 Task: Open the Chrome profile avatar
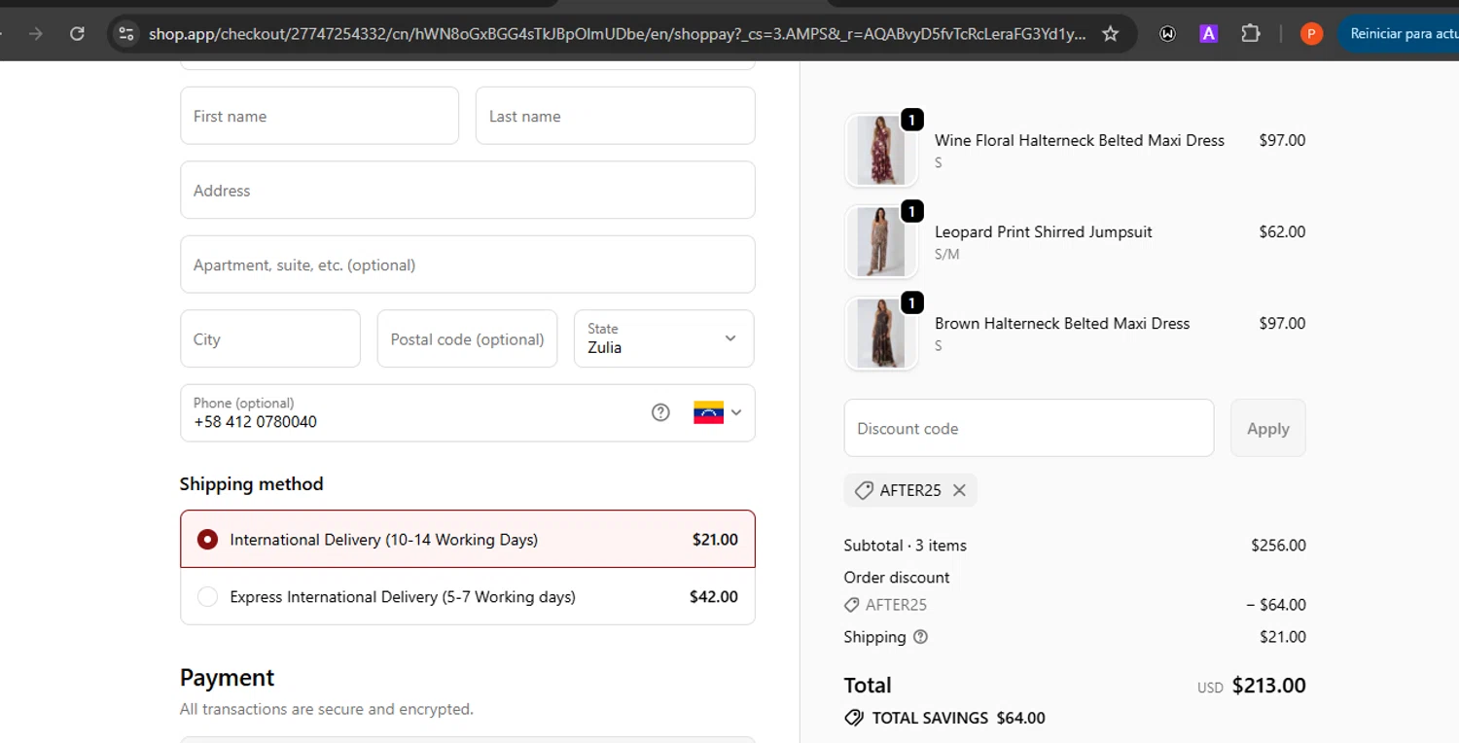1311,34
